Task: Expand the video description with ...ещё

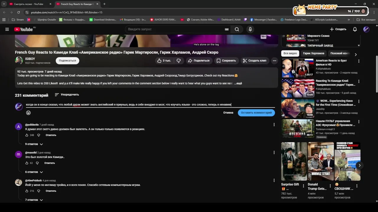Action: (238, 83)
